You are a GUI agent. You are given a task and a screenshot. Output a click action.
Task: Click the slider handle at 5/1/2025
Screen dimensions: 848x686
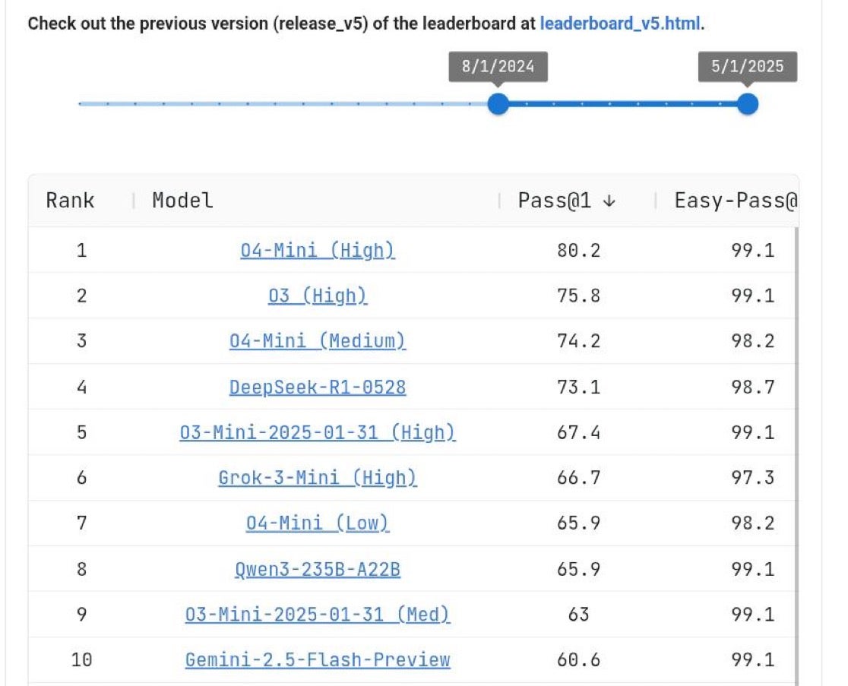747,104
